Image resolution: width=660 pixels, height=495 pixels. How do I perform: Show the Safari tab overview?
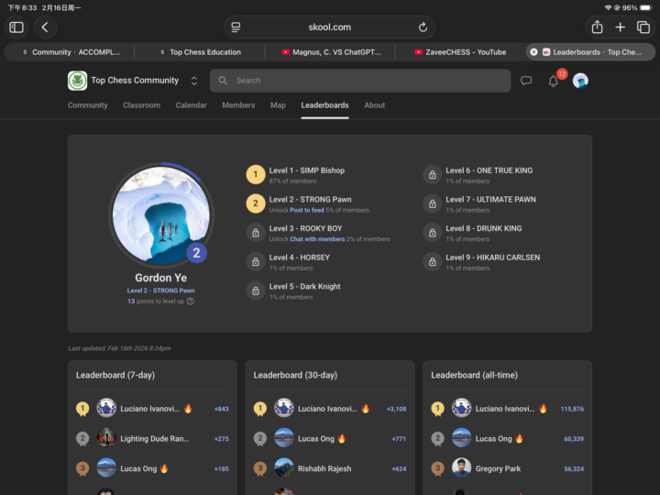643,27
